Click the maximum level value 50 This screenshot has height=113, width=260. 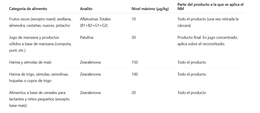134,38
